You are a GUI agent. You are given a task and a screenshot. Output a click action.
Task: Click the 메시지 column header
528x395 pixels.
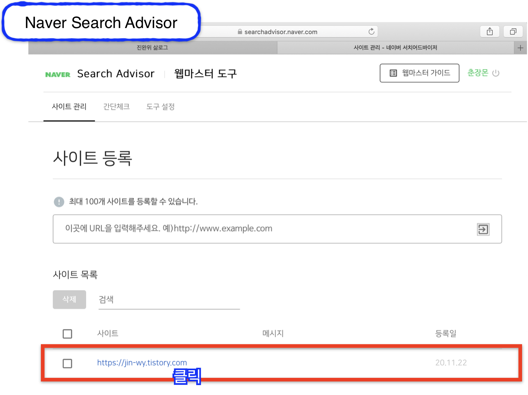point(273,334)
